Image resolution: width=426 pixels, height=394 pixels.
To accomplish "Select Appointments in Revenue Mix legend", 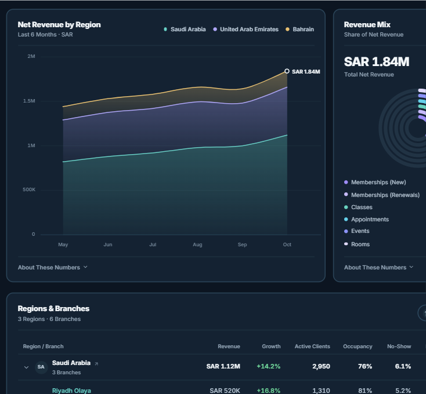I will coord(366,220).
